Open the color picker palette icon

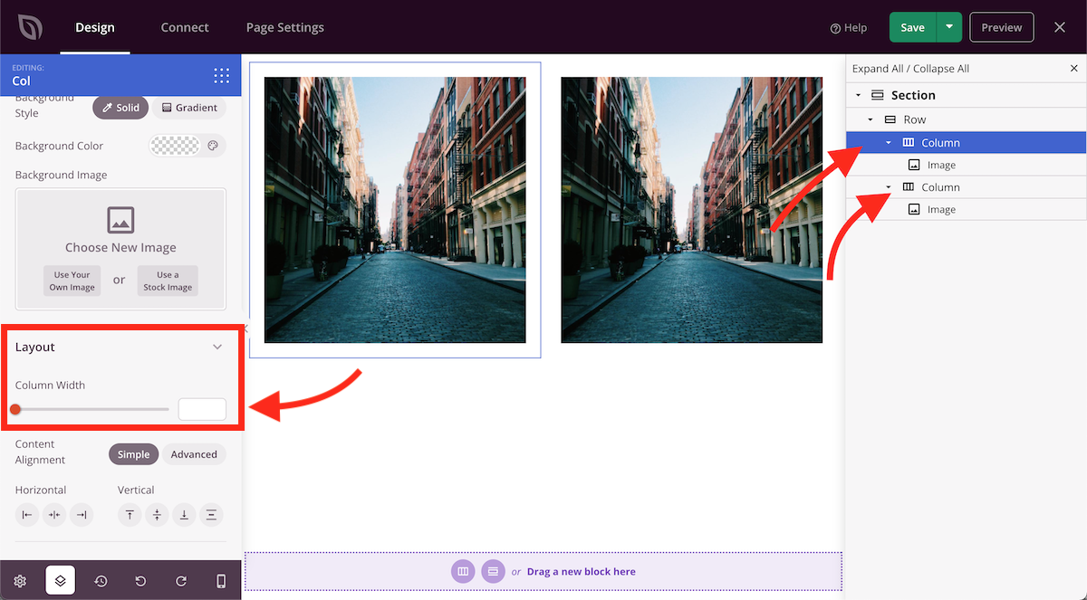[213, 146]
